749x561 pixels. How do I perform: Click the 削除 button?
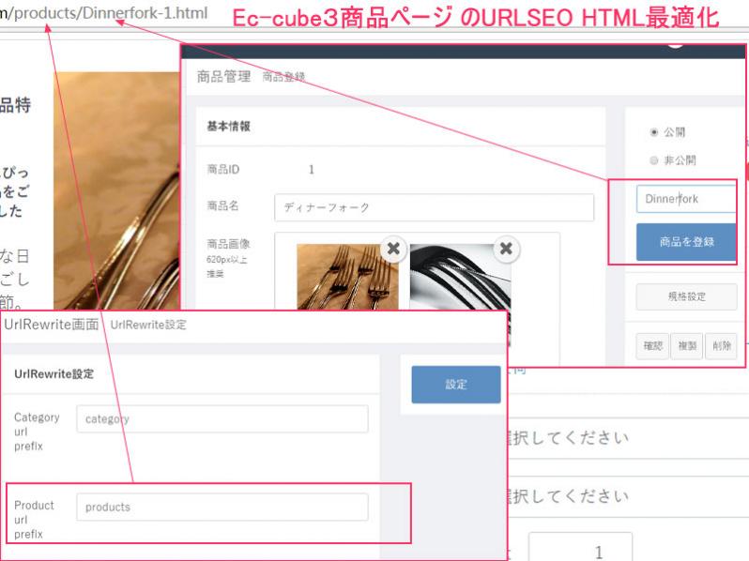pyautogui.click(x=721, y=345)
